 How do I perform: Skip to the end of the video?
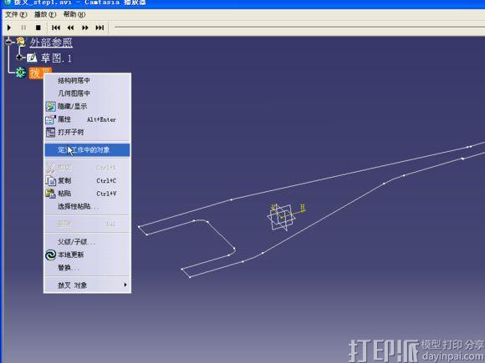pyautogui.click(x=100, y=28)
